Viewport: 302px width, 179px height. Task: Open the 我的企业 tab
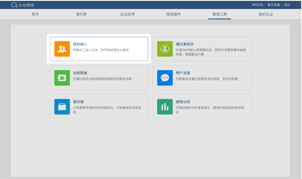point(266,14)
